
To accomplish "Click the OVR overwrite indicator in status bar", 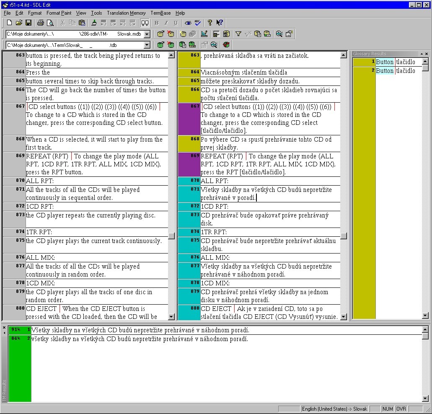I will pos(401,409).
